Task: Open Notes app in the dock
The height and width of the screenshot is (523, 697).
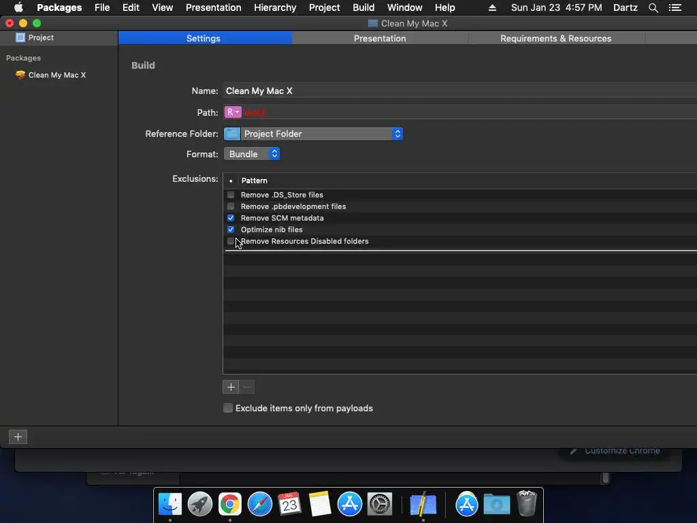Action: click(x=320, y=505)
